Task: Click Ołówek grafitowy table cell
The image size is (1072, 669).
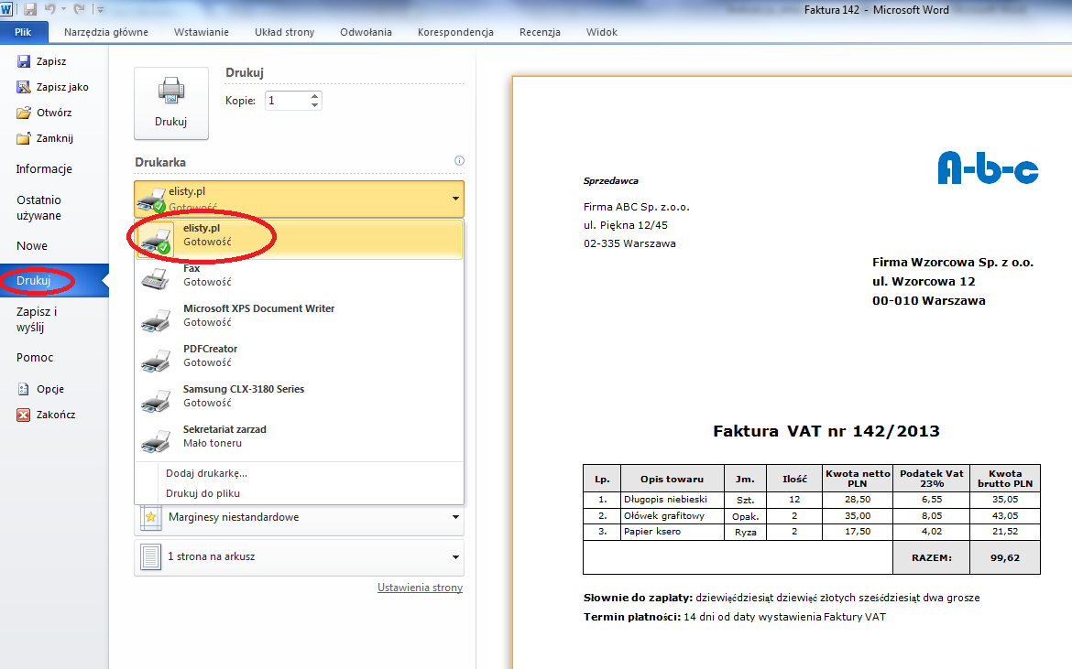Action: click(x=672, y=516)
